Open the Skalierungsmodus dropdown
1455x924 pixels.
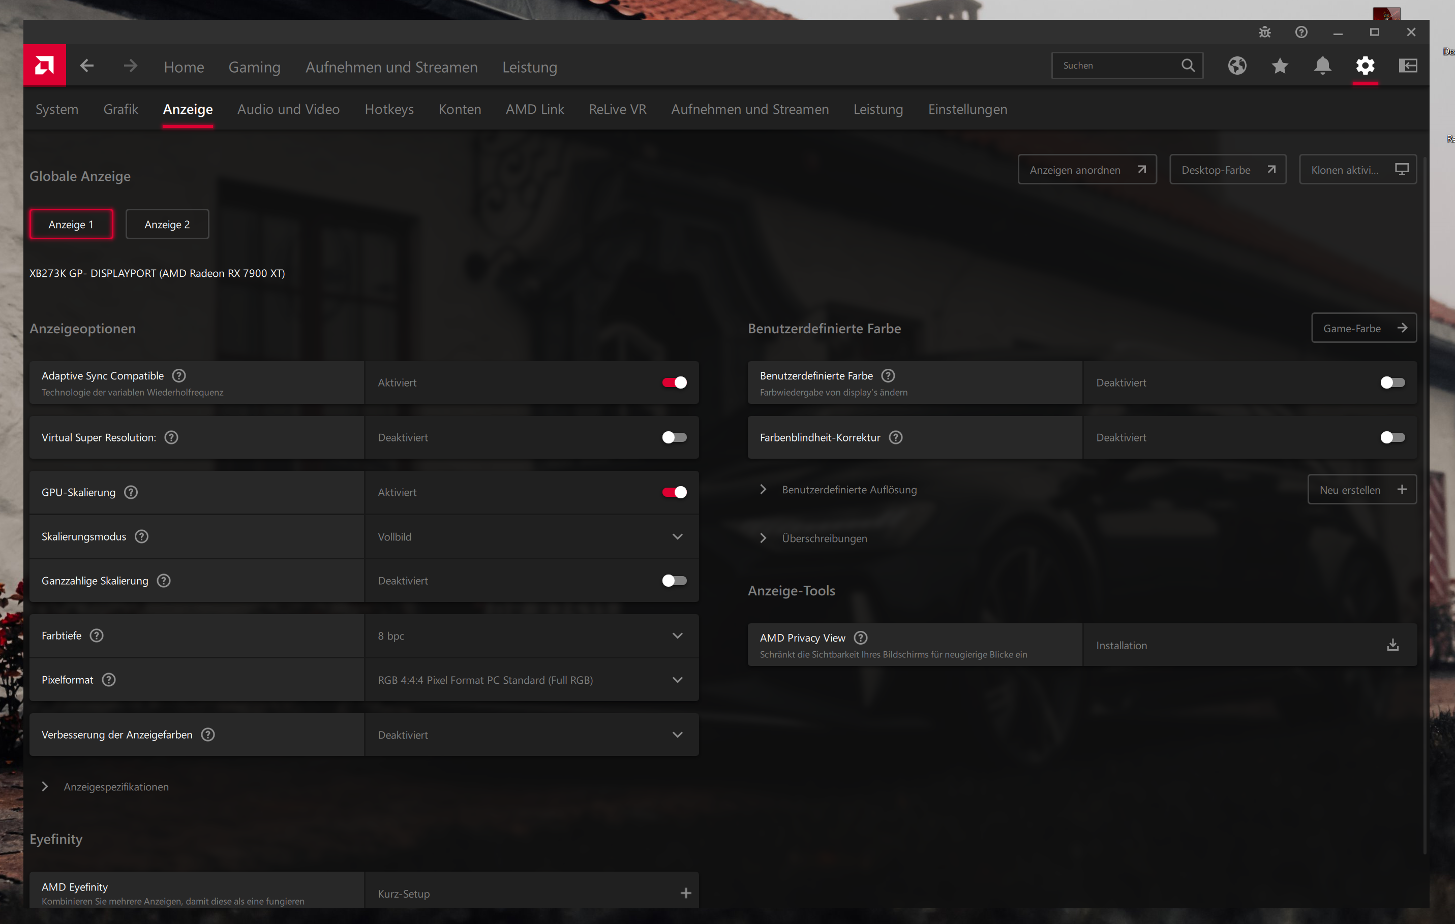click(x=531, y=536)
